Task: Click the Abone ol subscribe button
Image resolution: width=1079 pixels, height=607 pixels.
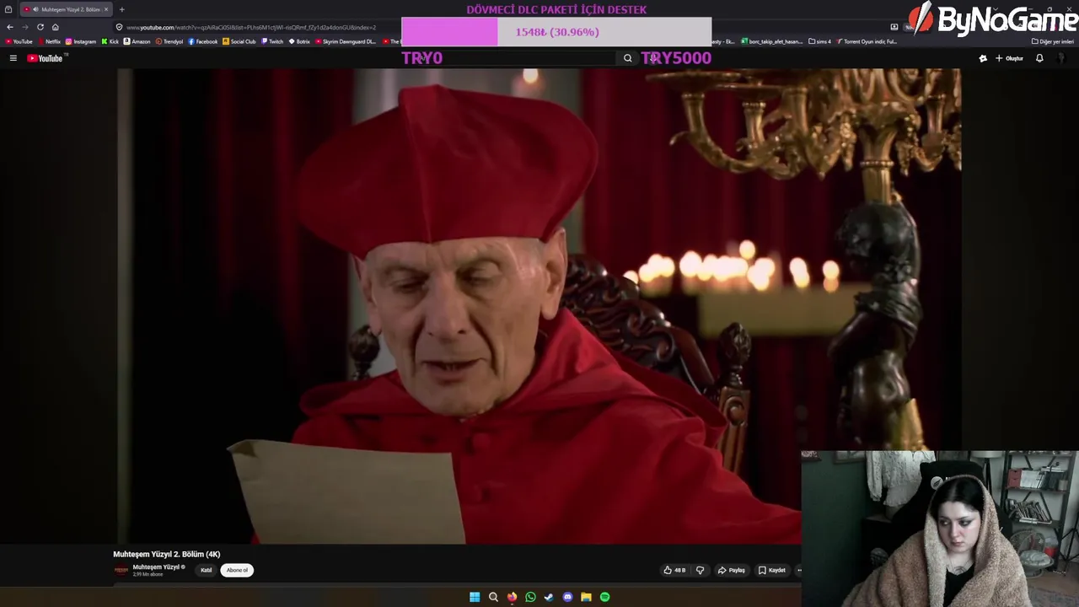Action: [x=237, y=571]
